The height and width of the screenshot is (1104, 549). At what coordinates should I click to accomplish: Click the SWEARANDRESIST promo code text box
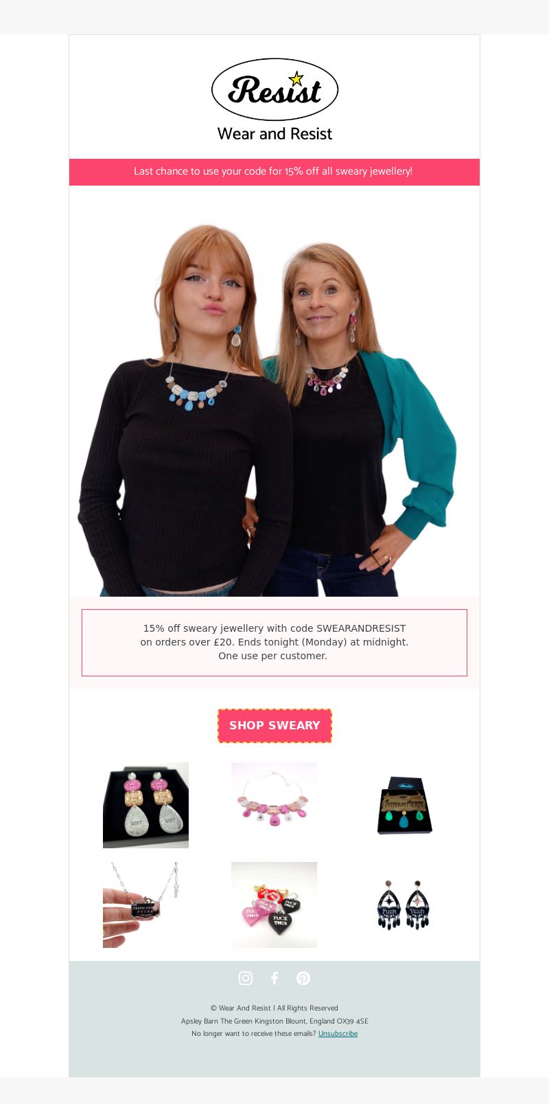[x=274, y=643]
